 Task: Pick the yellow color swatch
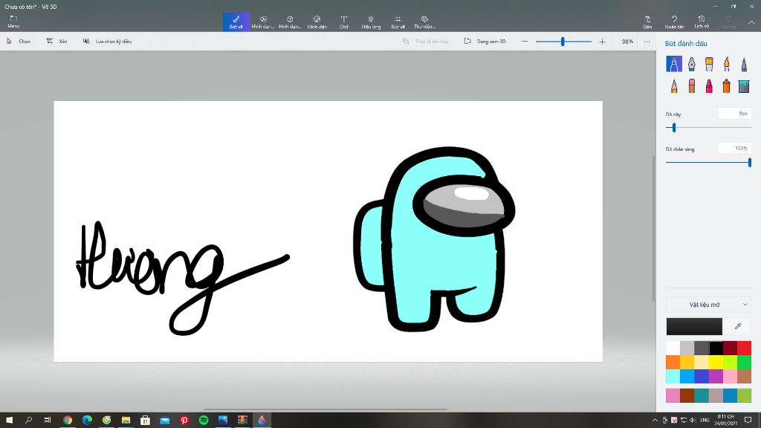coord(716,362)
